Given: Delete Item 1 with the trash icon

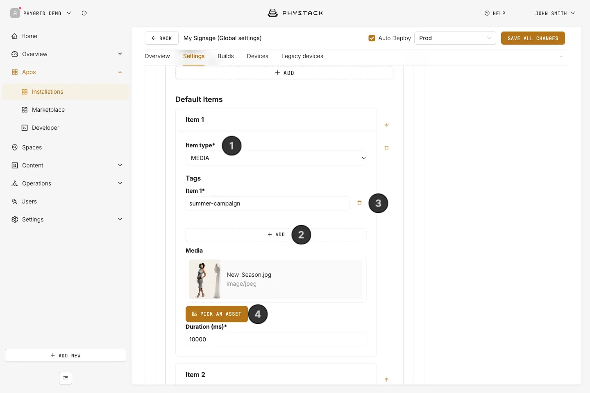Looking at the screenshot, I should tap(386, 148).
